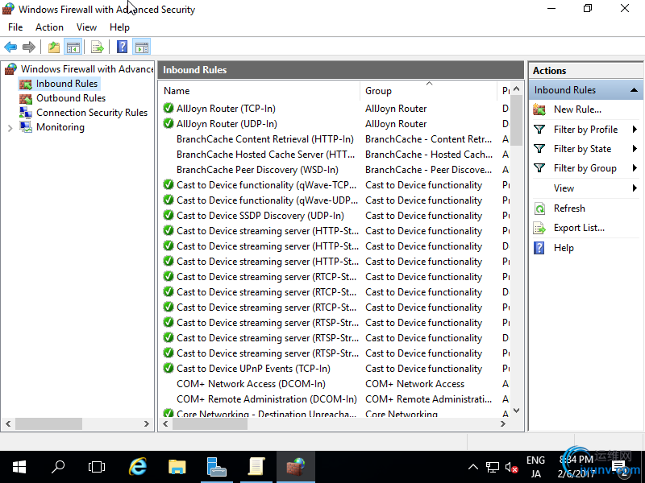645x483 pixels.
Task: Open Server Manager taskbar icon
Action: tap(217, 467)
